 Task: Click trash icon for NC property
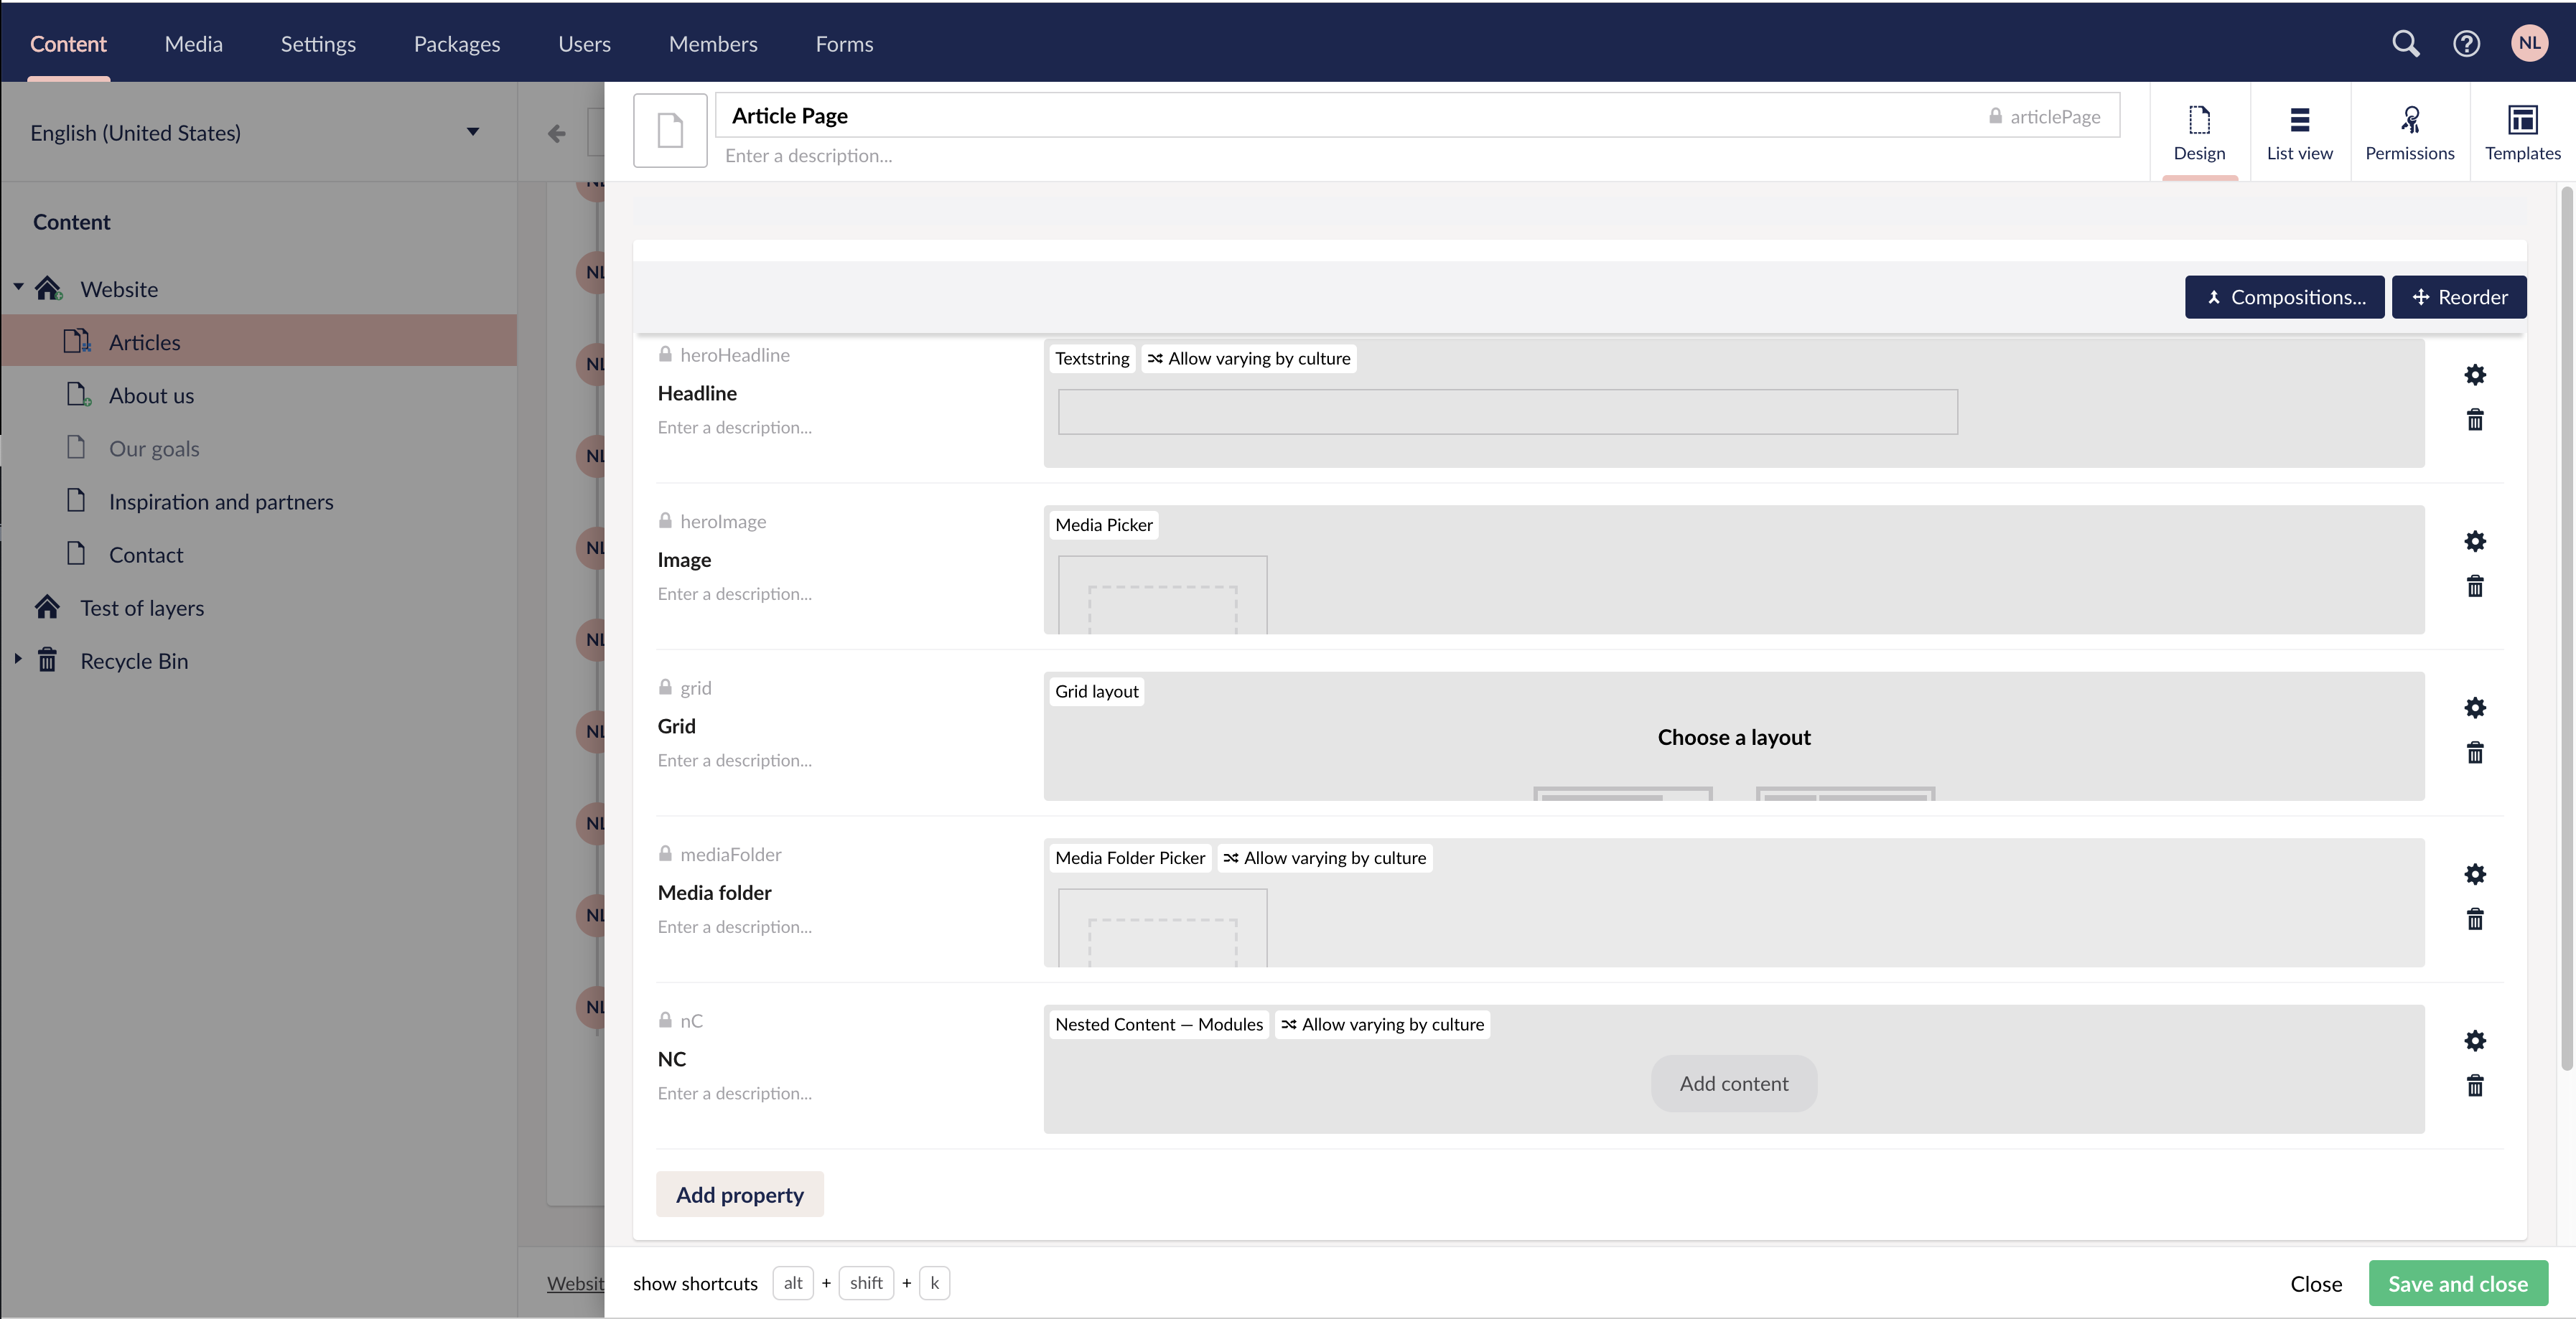click(x=2474, y=1085)
